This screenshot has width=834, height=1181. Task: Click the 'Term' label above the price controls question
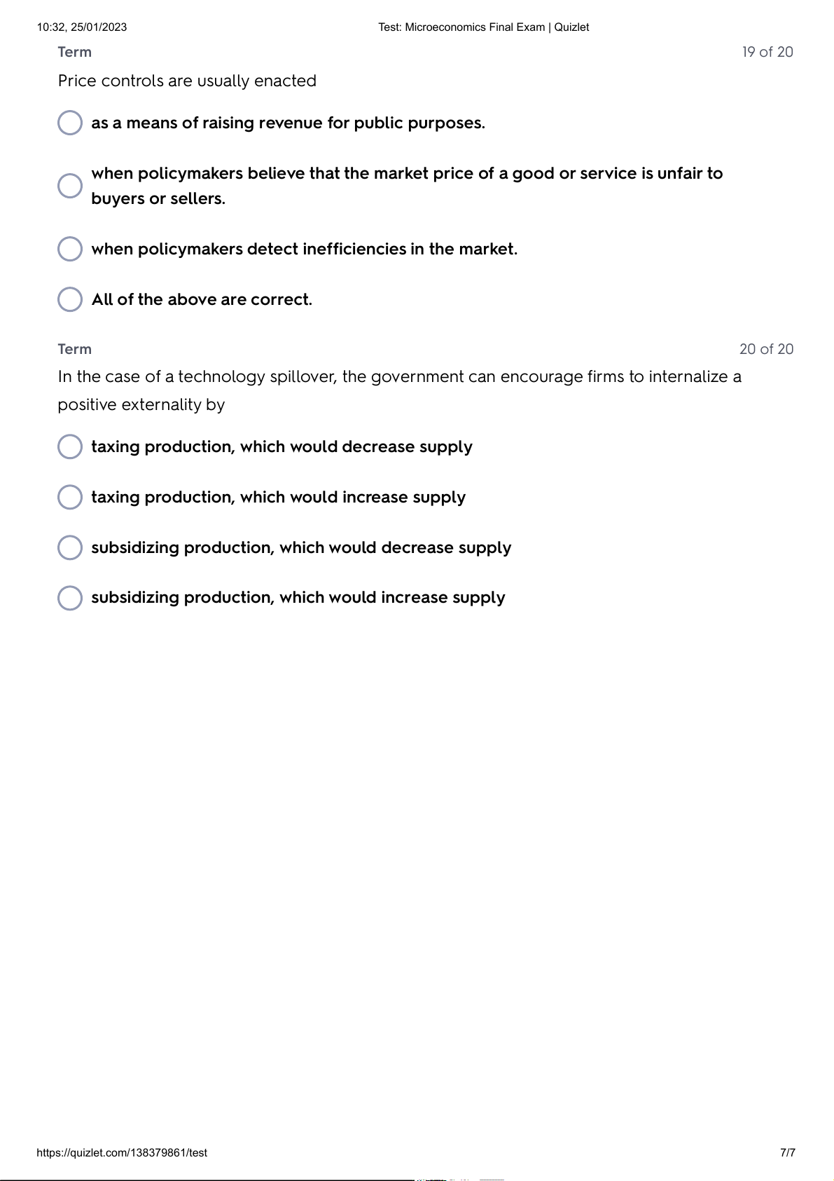click(x=75, y=52)
